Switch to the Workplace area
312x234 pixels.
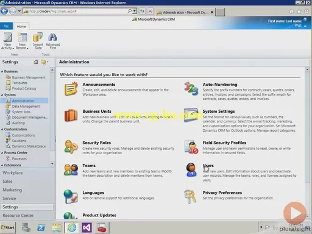tap(13, 173)
